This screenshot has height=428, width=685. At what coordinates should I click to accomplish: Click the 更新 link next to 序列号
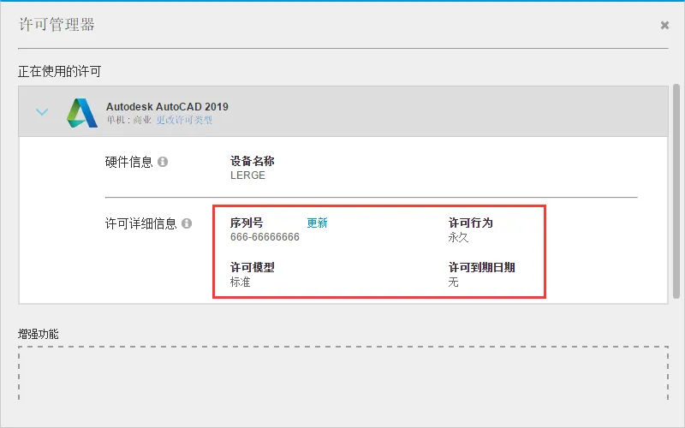(317, 223)
